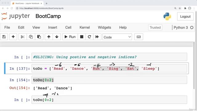Paste cells below icon
The height and width of the screenshot is (111, 197).
(x=39, y=37)
